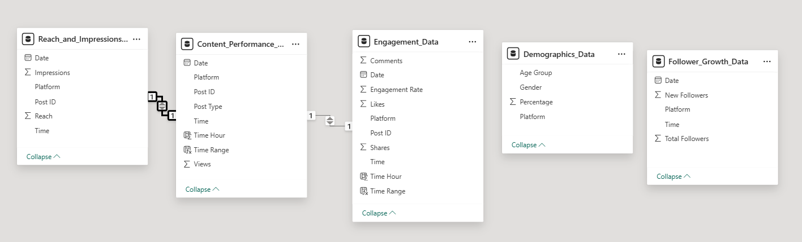Click calendar icon of Engagement_Data Date field
The height and width of the screenshot is (242, 802).
pos(363,74)
